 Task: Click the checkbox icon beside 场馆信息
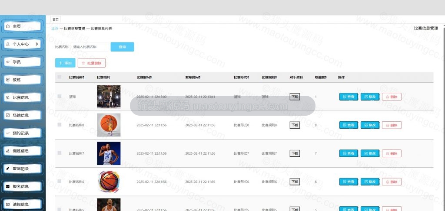[x=8, y=115]
